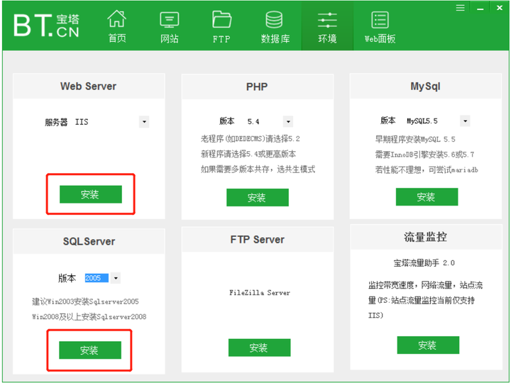Click 安装 under 流量监控
This screenshot has width=511, height=383.
427,345
